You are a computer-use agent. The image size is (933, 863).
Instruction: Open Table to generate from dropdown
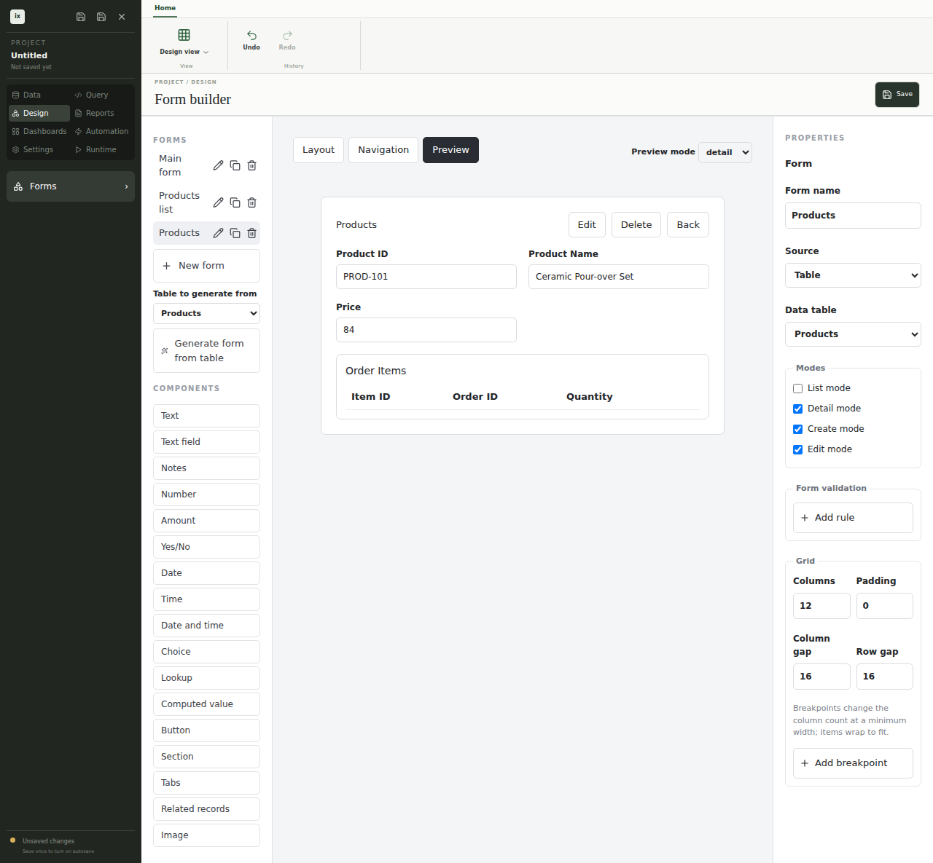(x=206, y=313)
